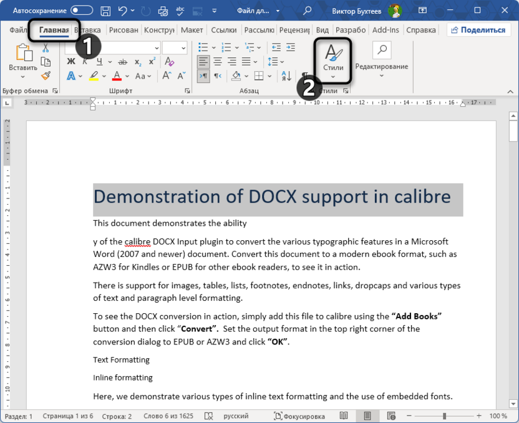519x423 pixels.
Task: Open the ribbon display options icon
Action: click(x=422, y=11)
